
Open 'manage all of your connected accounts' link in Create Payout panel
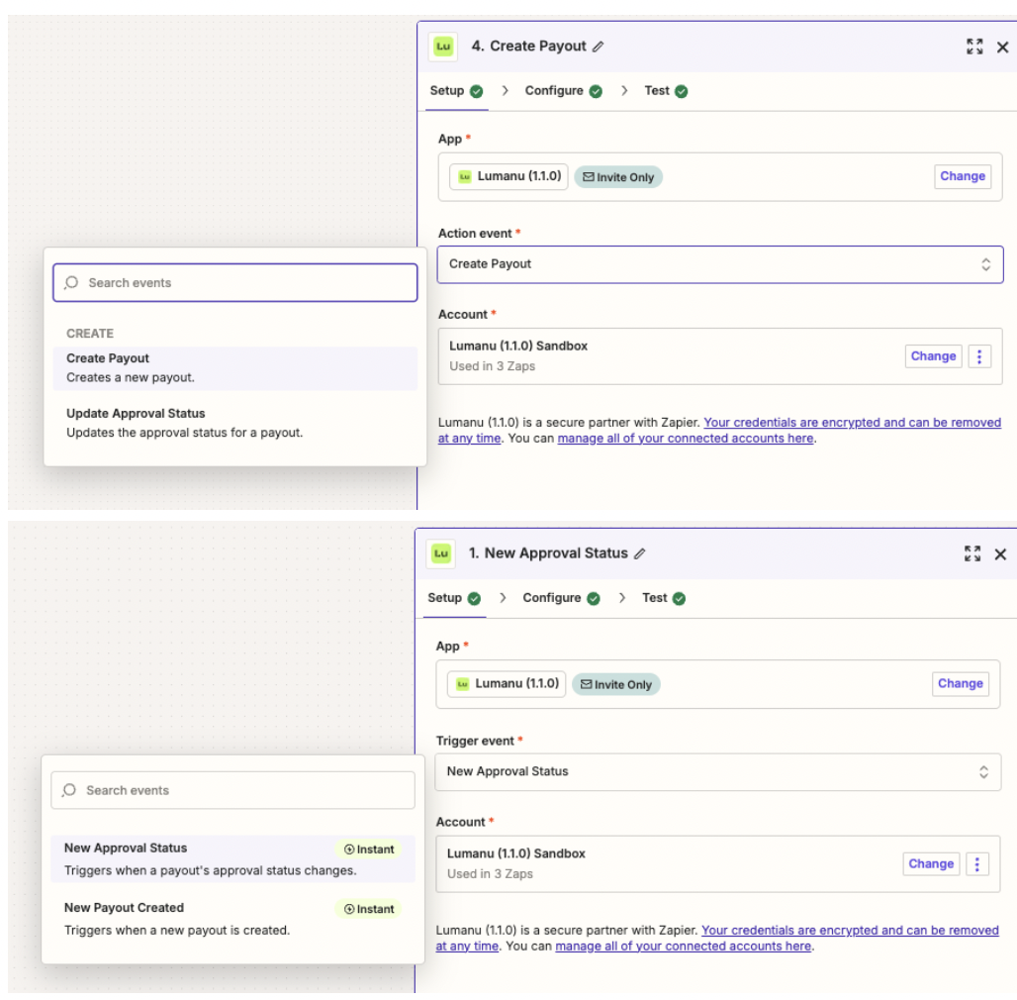point(685,439)
